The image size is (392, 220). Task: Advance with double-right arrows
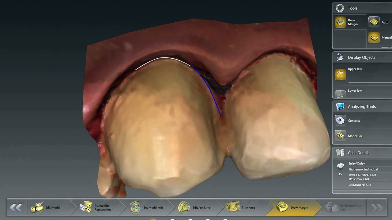pos(376,208)
